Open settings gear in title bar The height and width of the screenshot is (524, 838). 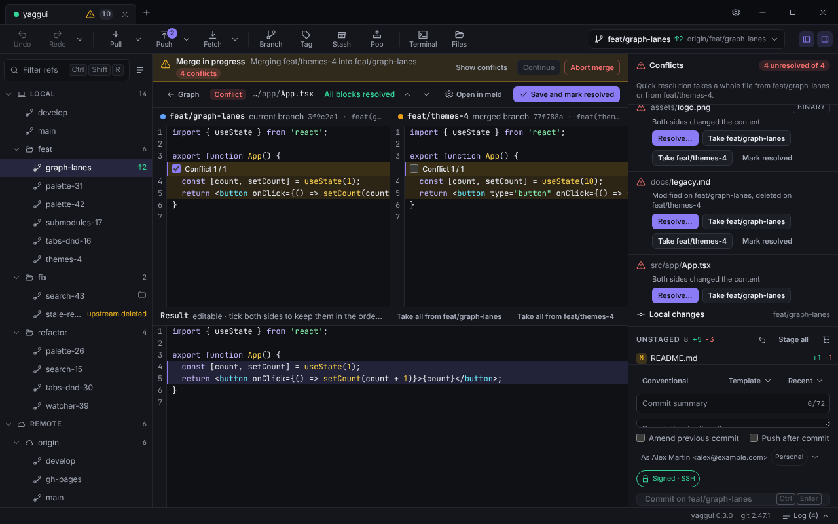(x=736, y=12)
